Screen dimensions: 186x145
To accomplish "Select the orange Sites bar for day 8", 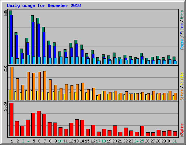I will [x=50, y=90].
